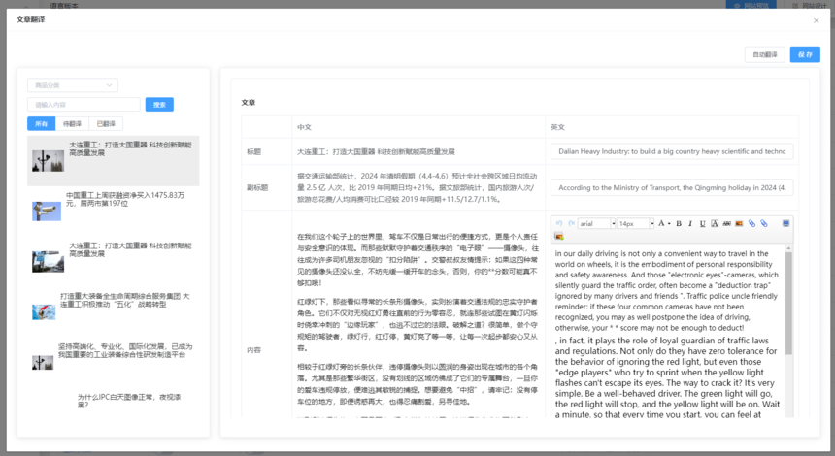The height and width of the screenshot is (456, 835).
Task: Apply strikethrough formatting in the editor
Action: (726, 223)
